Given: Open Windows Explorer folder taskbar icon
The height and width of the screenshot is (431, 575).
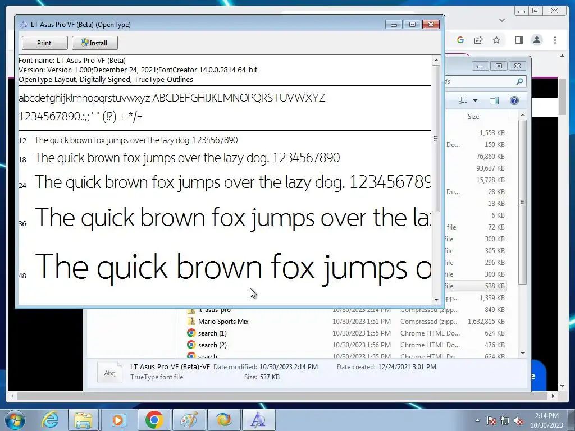Looking at the screenshot, I should click(x=83, y=420).
